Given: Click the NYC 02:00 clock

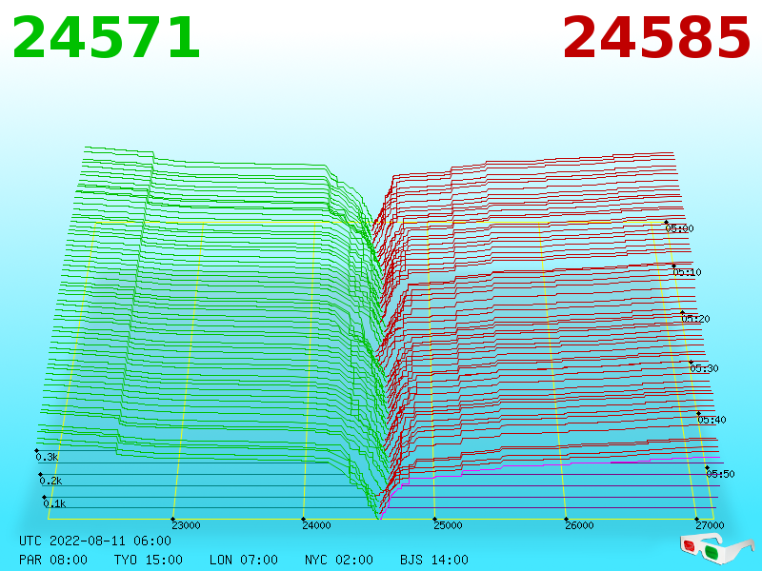Looking at the screenshot, I should (339, 560).
